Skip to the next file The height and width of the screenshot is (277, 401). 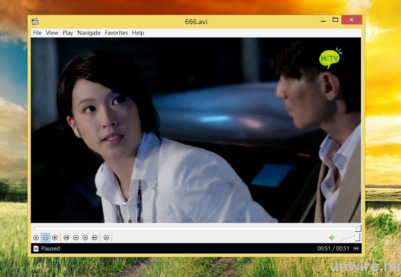pyautogui.click(x=95, y=238)
